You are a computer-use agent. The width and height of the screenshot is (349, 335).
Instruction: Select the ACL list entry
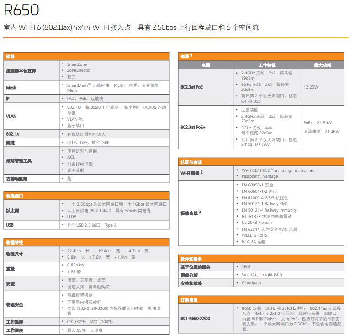coord(71,157)
